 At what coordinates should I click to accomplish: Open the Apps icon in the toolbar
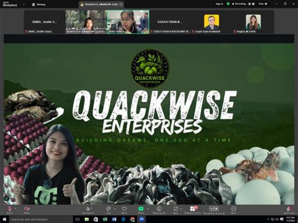coord(175,209)
